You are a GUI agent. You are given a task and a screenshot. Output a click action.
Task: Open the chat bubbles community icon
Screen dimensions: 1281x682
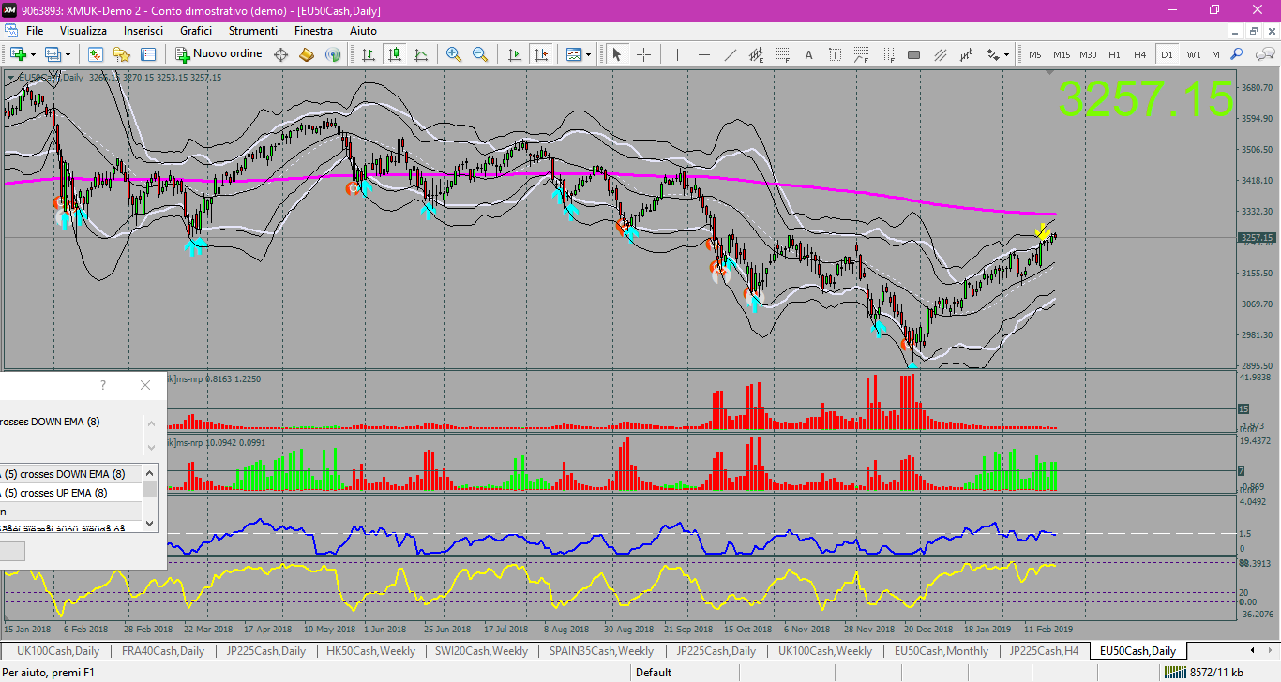[x=1263, y=54]
